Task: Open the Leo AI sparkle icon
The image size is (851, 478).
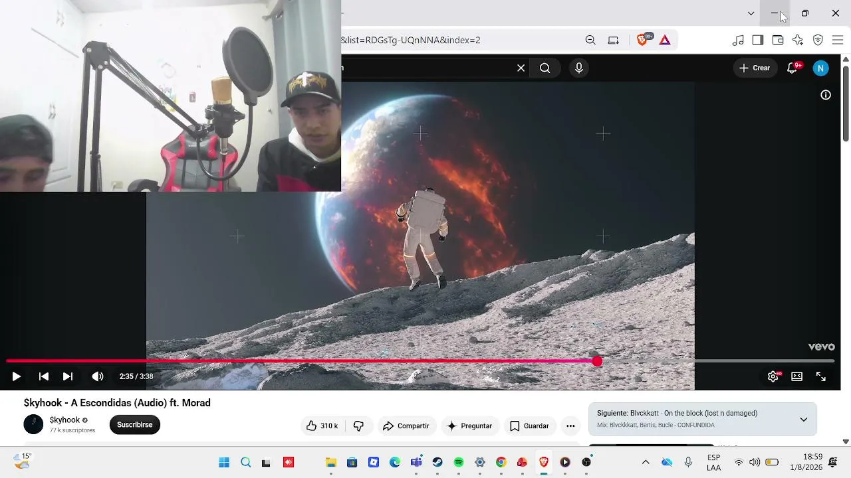Action: point(798,40)
